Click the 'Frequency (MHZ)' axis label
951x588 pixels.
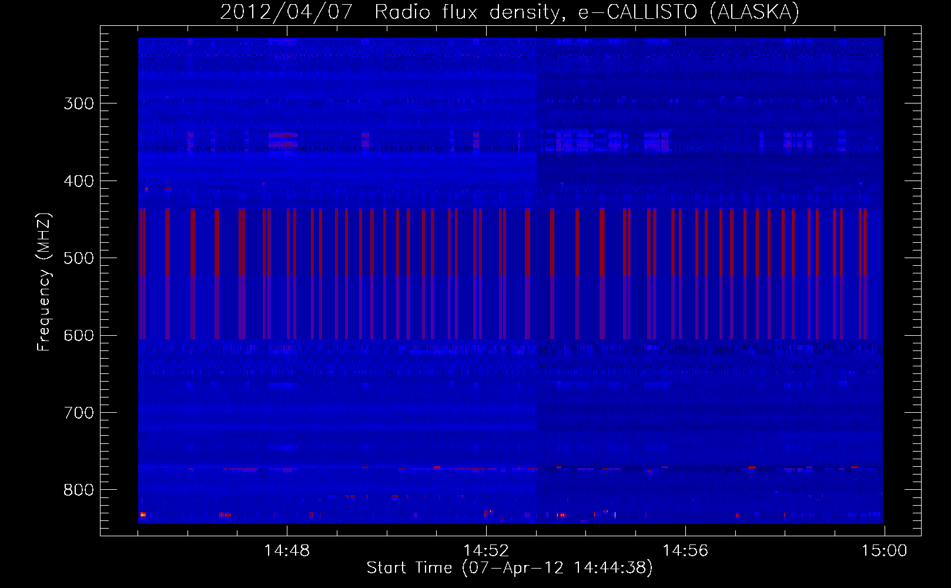click(x=43, y=282)
